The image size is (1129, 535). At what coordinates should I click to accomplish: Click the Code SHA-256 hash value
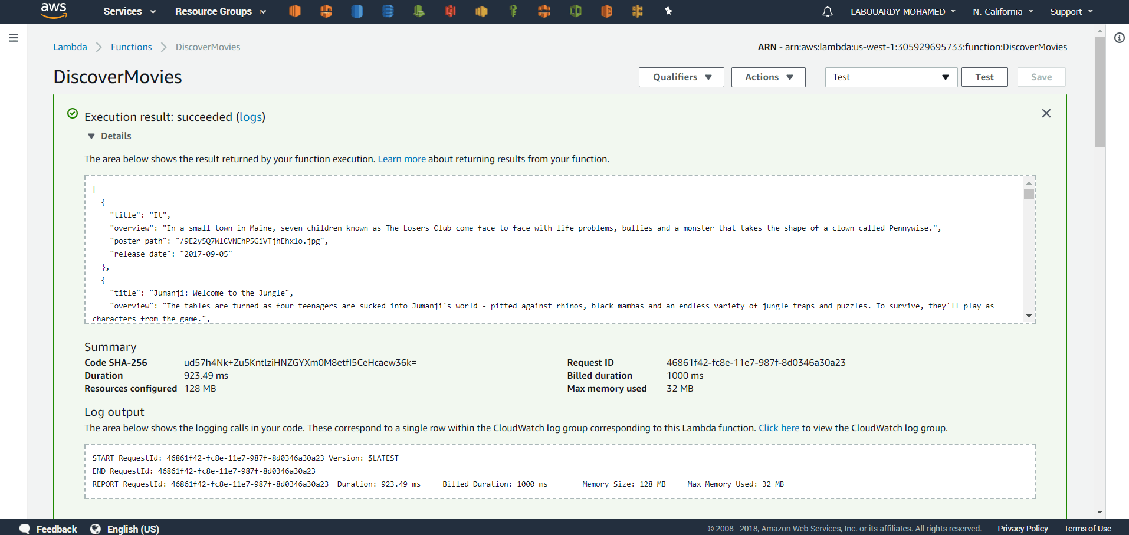300,362
